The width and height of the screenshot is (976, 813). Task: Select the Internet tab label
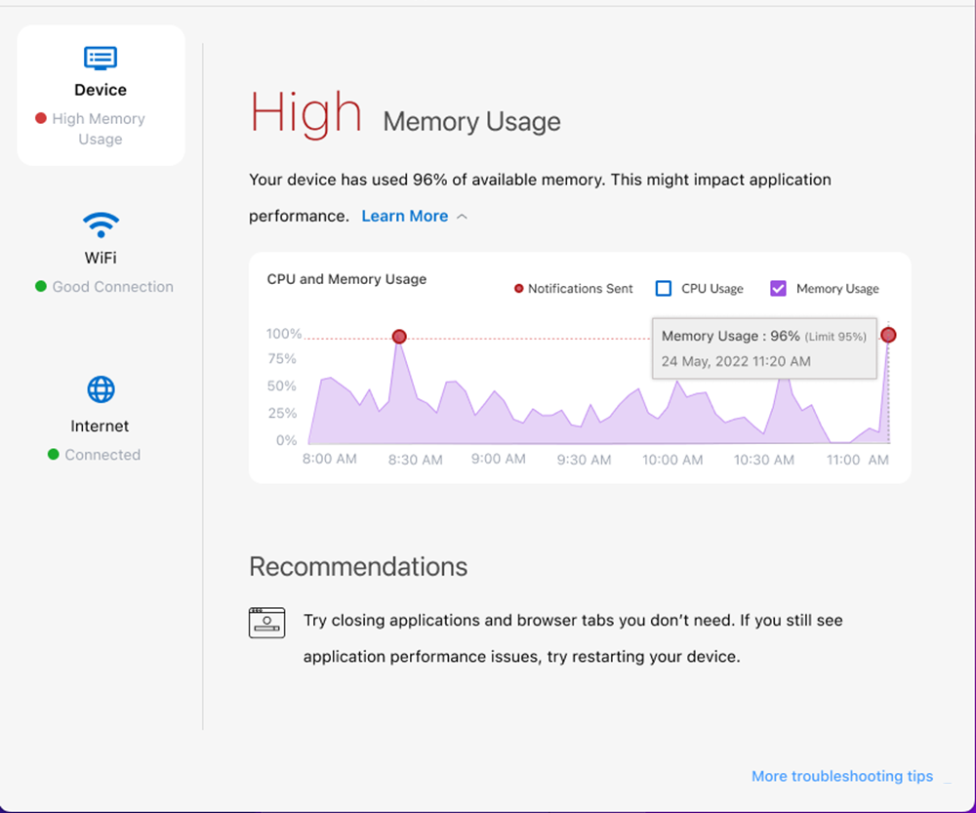point(100,426)
